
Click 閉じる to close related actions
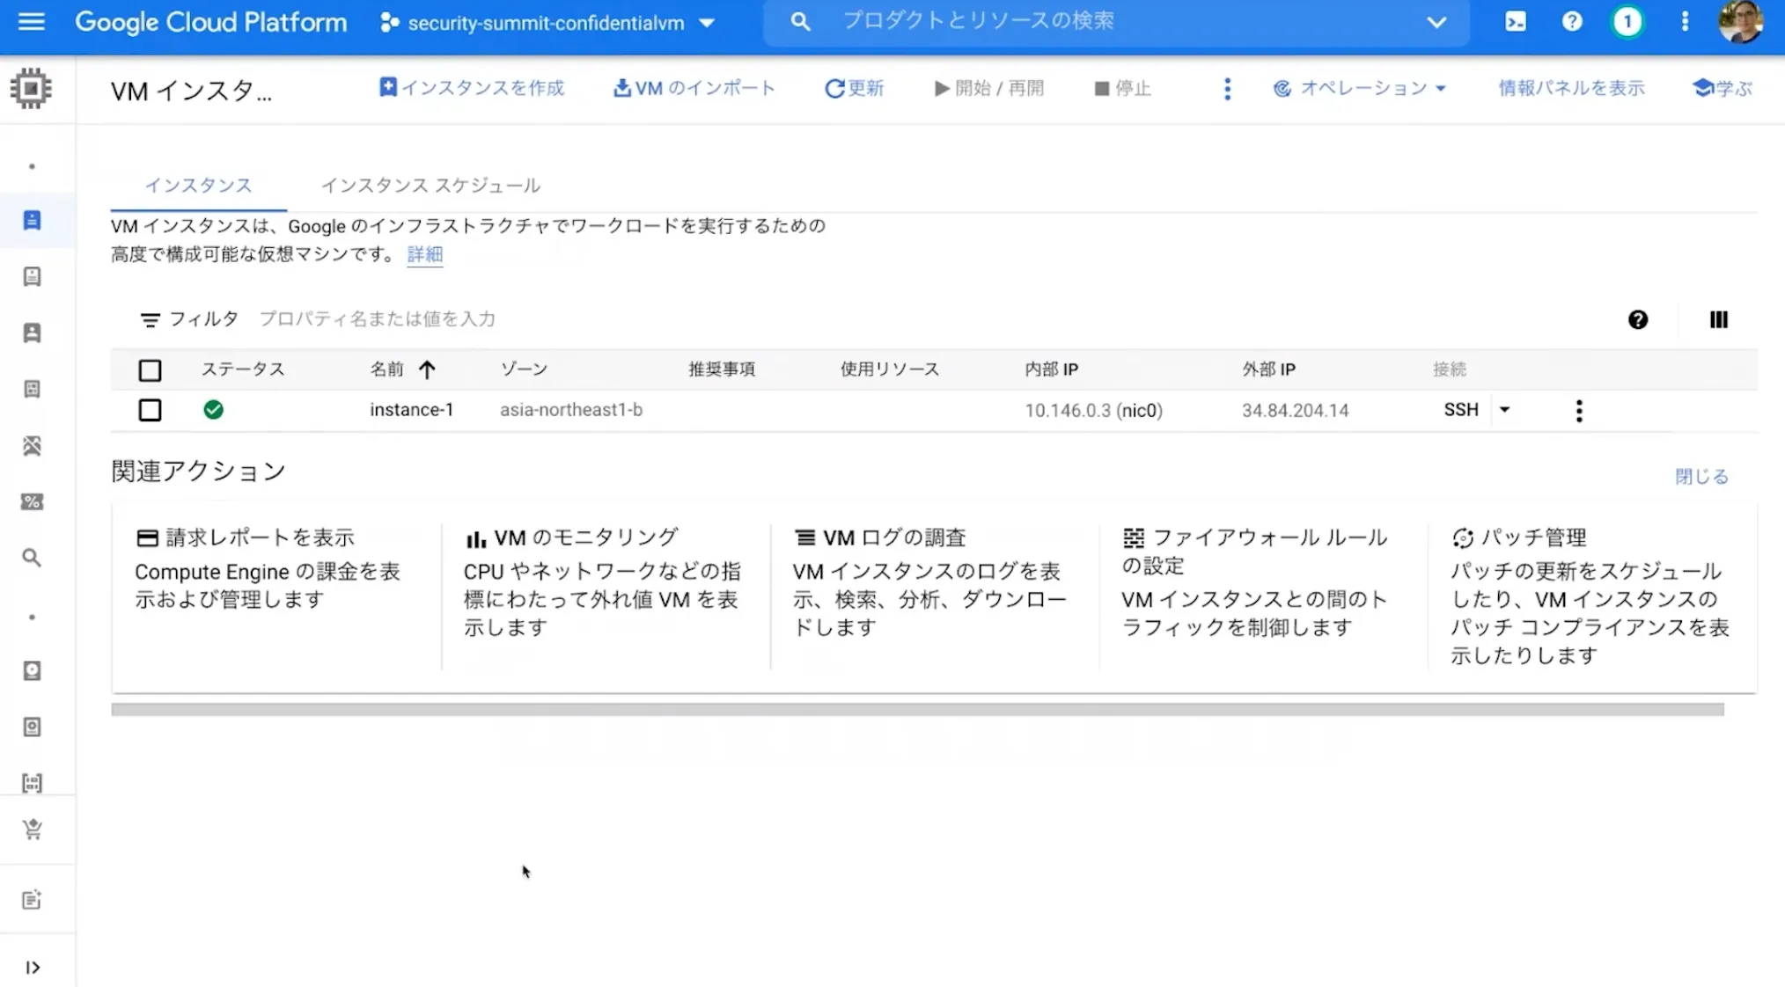pyautogui.click(x=1701, y=477)
